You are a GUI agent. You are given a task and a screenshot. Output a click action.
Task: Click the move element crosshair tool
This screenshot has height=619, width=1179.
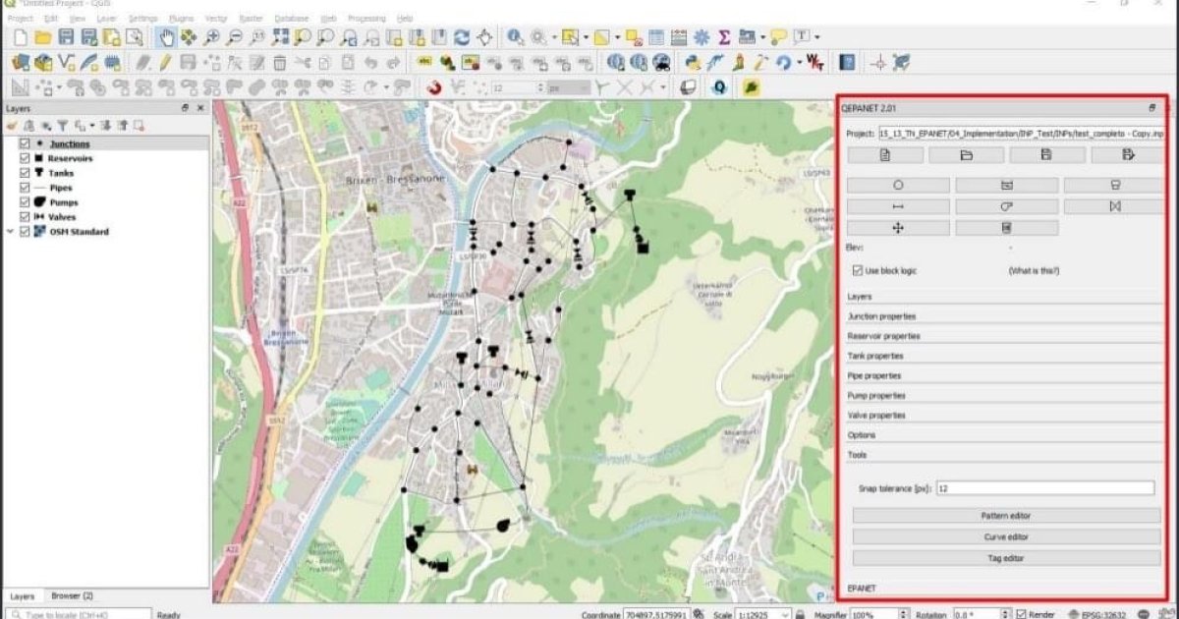click(897, 228)
